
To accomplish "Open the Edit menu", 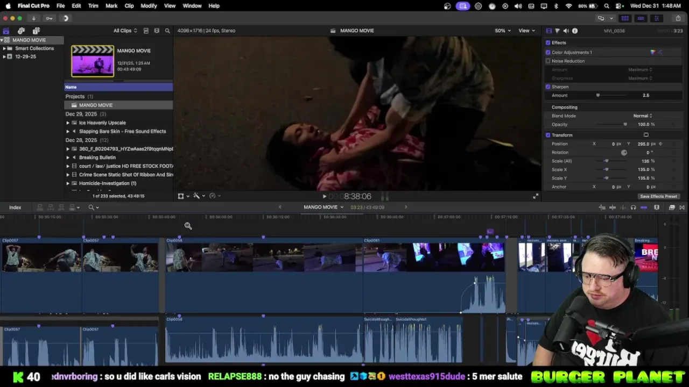I will [x=76, y=6].
